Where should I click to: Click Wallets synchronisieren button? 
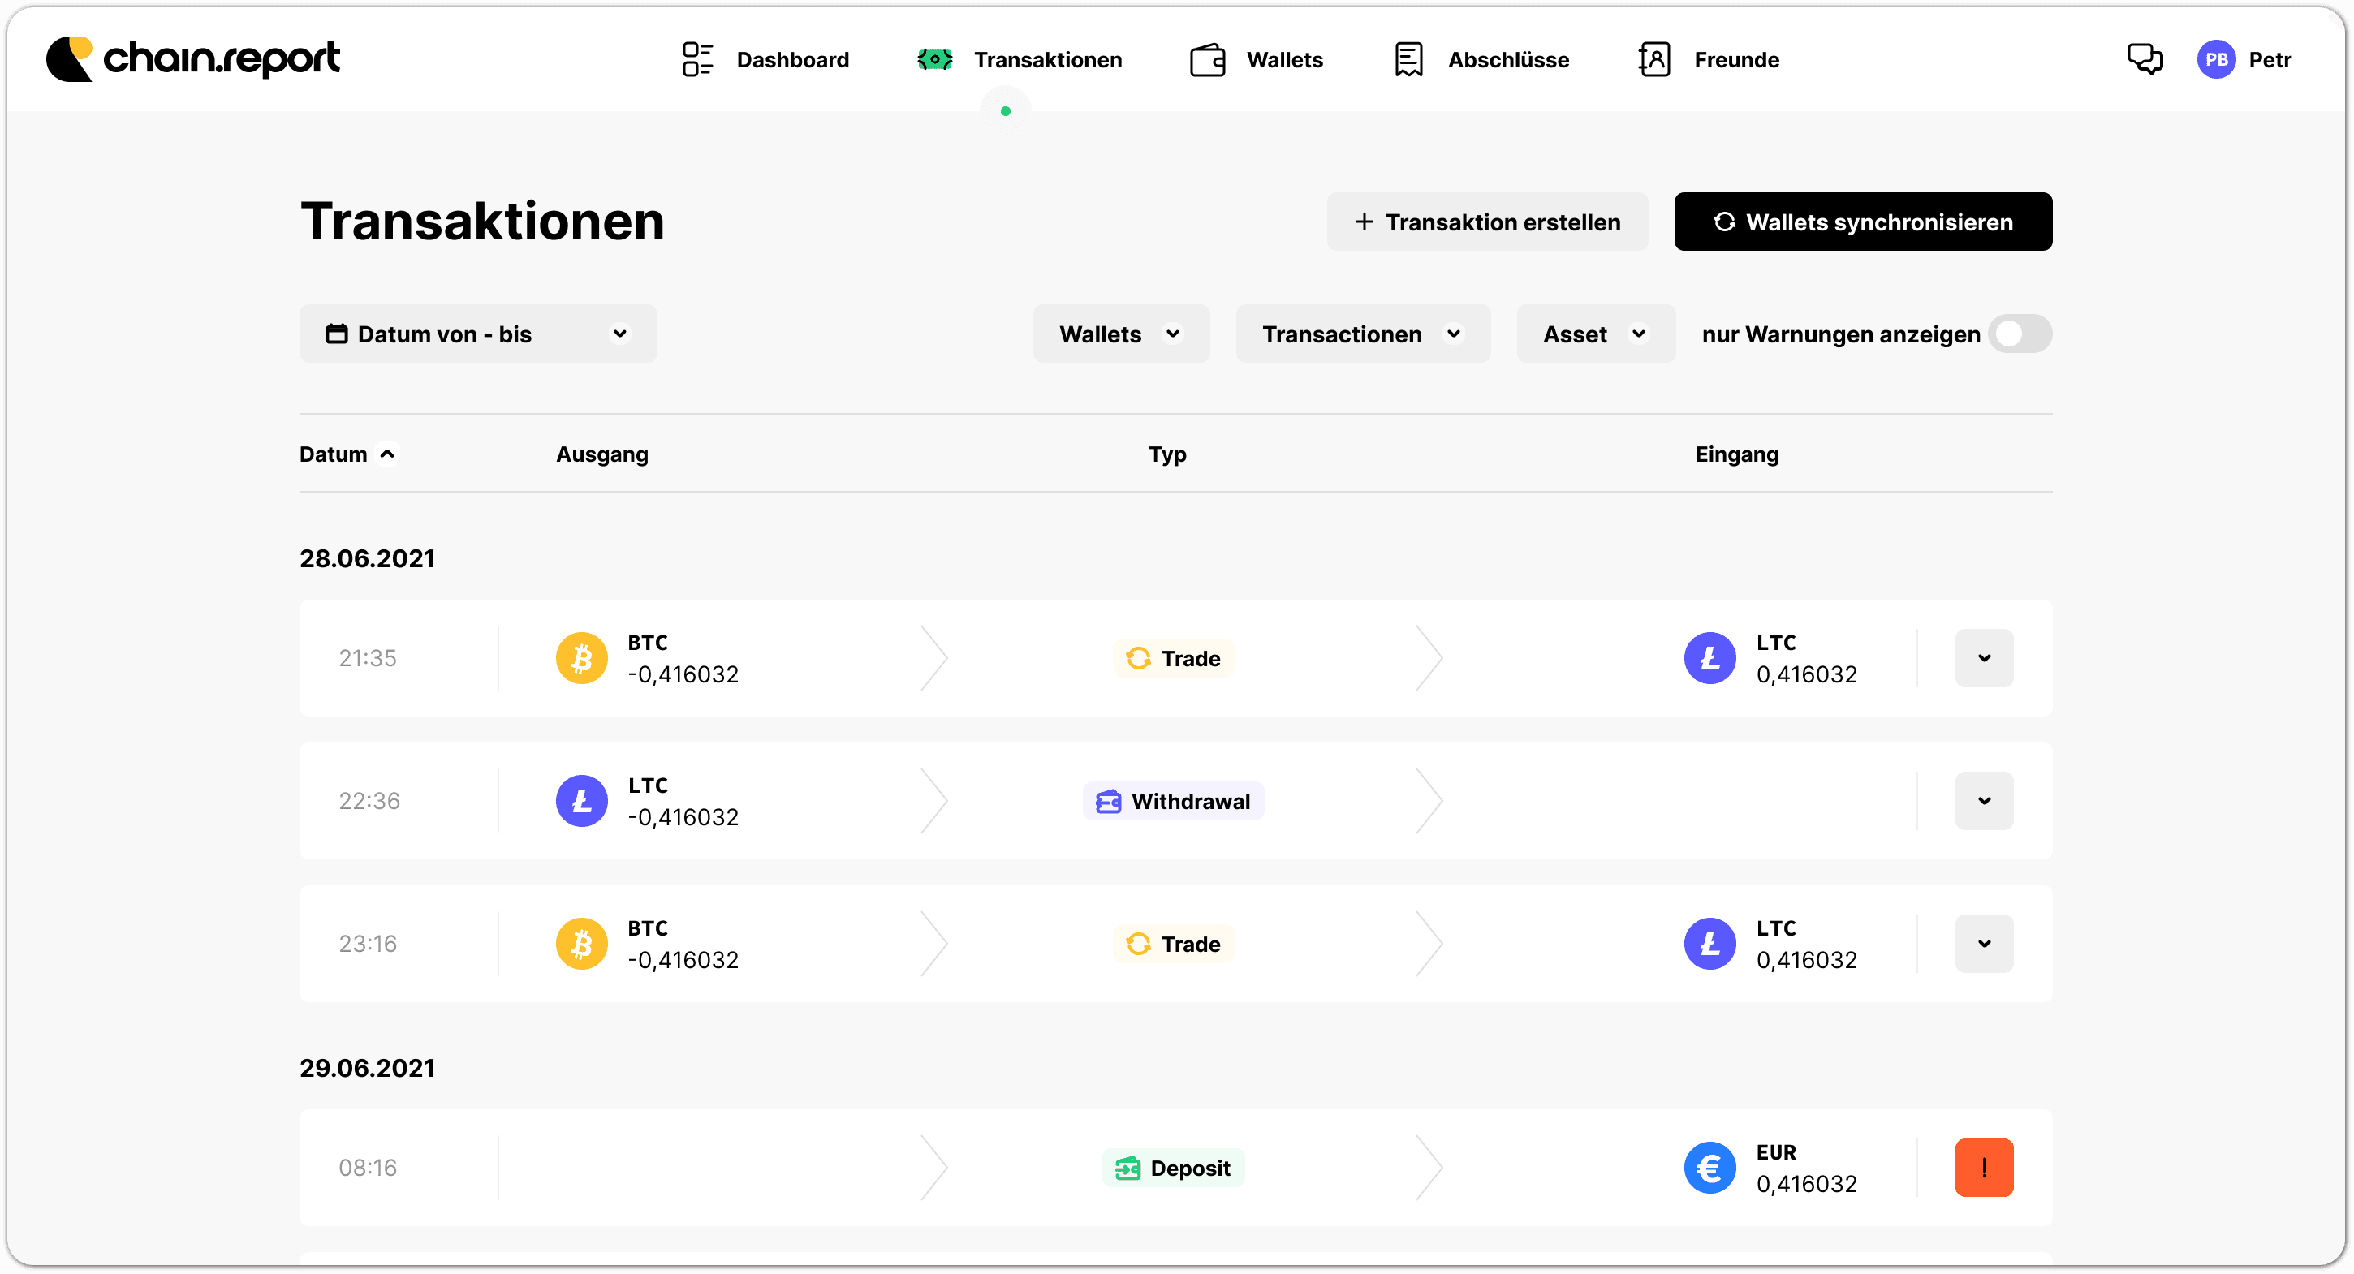point(1862,221)
